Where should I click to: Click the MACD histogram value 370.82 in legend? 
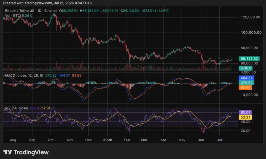click(51, 75)
